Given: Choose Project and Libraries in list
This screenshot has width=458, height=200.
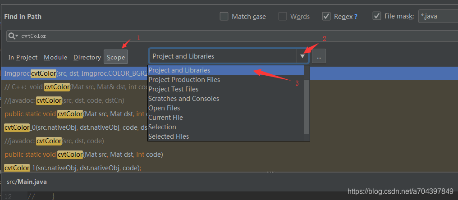Looking at the screenshot, I should [226, 70].
